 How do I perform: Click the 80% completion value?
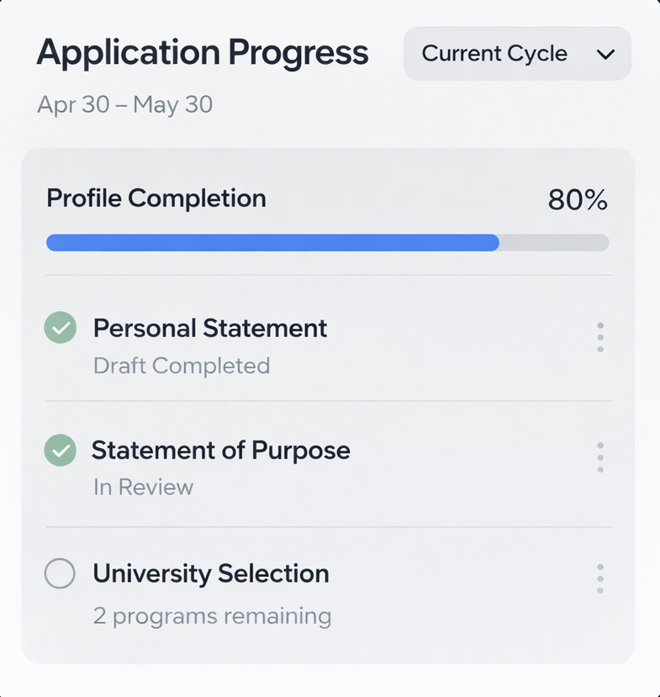tap(577, 200)
